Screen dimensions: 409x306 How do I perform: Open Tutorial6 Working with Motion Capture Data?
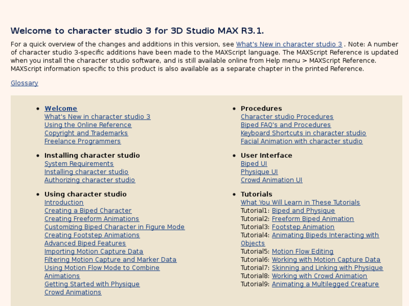[326, 259]
